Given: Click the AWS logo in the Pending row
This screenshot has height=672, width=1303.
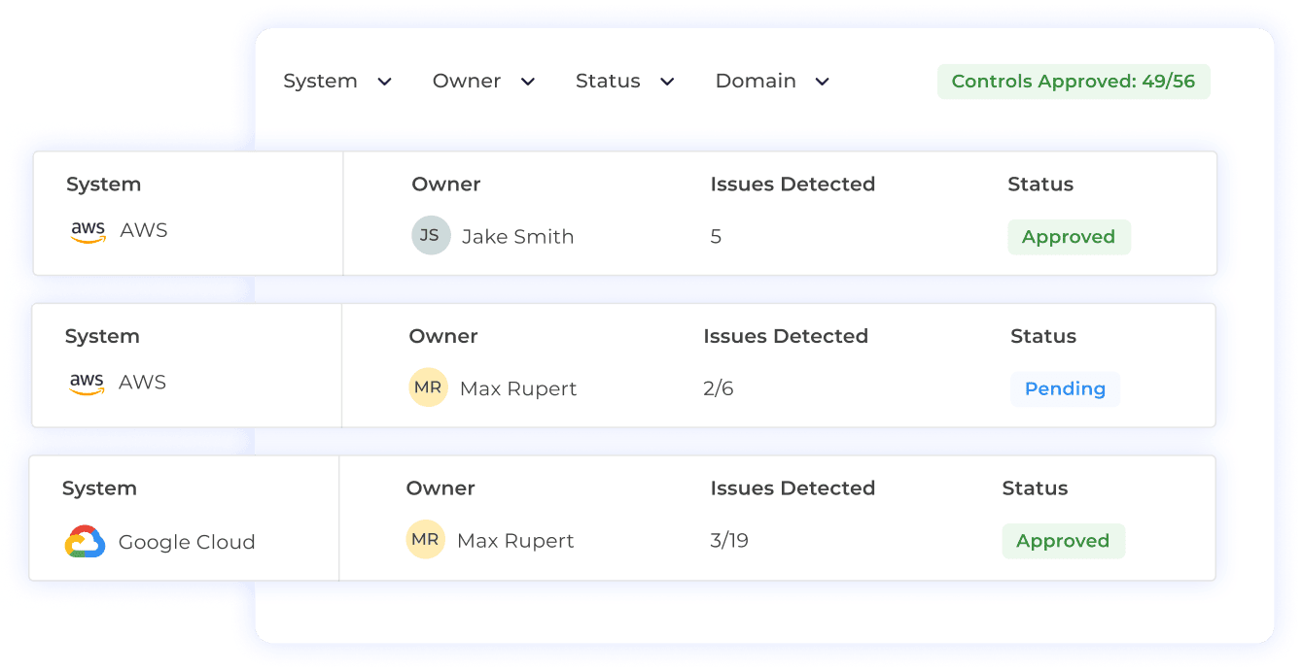Looking at the screenshot, I should 88,382.
